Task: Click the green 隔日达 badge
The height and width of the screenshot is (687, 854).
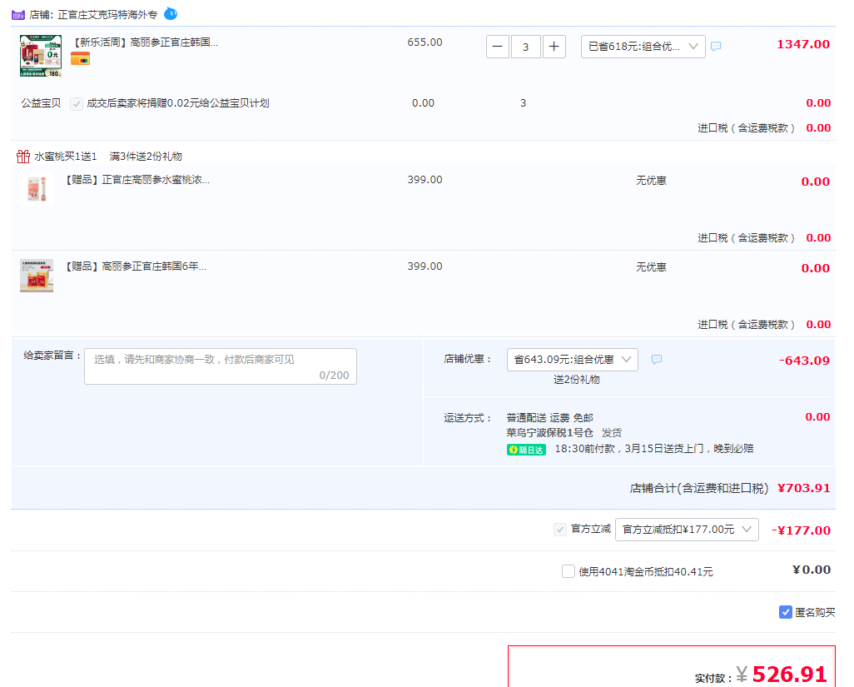Action: click(x=526, y=450)
